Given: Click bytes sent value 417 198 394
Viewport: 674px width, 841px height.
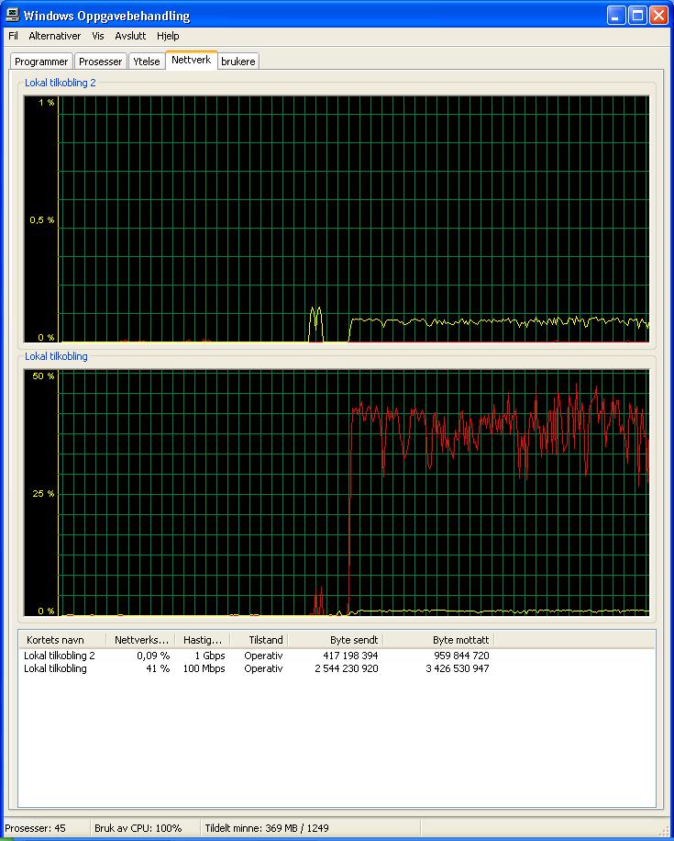Looking at the screenshot, I should [x=350, y=656].
